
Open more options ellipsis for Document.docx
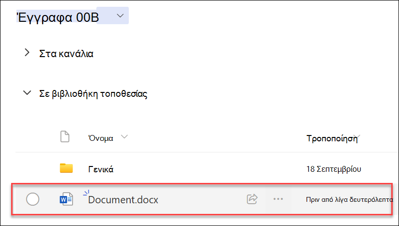[278, 199]
